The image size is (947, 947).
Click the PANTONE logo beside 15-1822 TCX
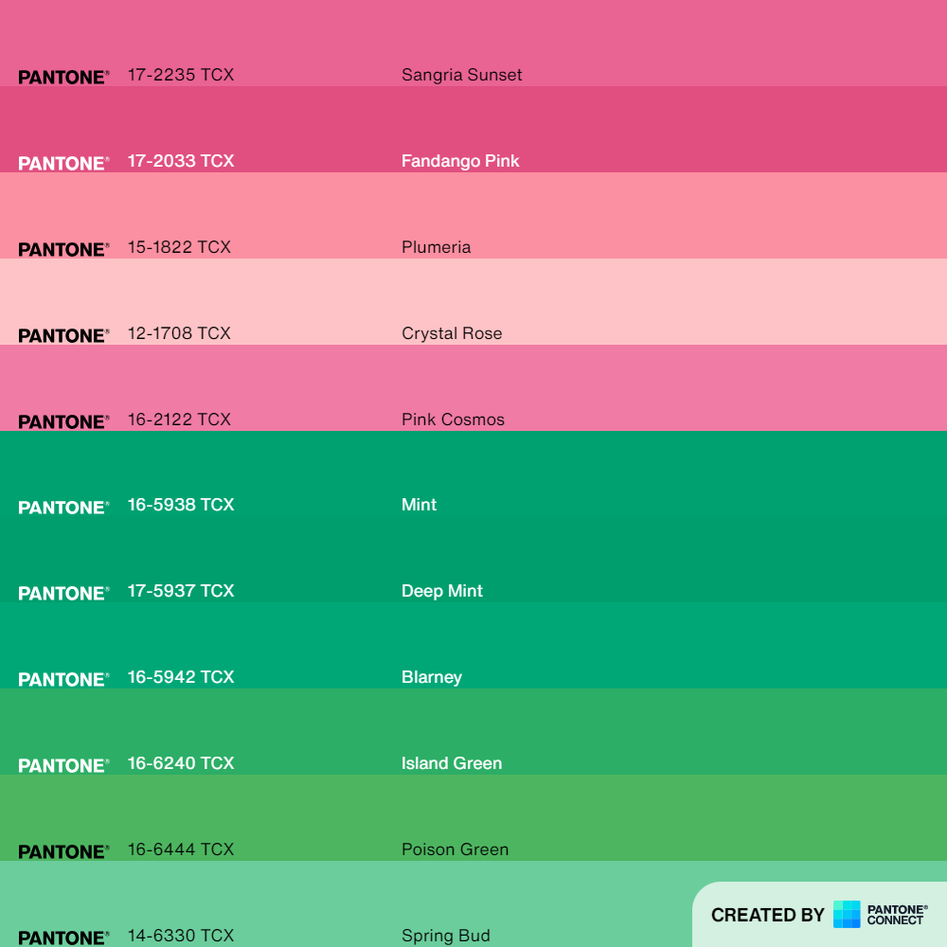point(63,250)
